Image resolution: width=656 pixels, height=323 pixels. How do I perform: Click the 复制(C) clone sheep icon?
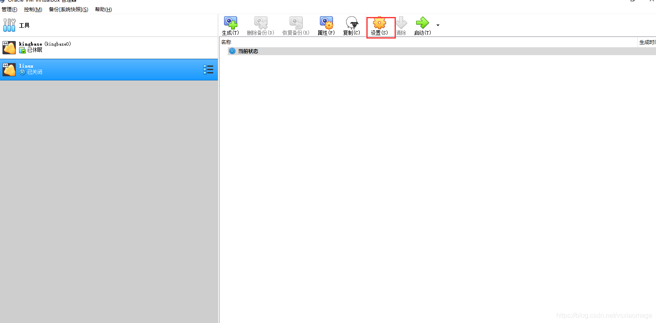coord(352,22)
